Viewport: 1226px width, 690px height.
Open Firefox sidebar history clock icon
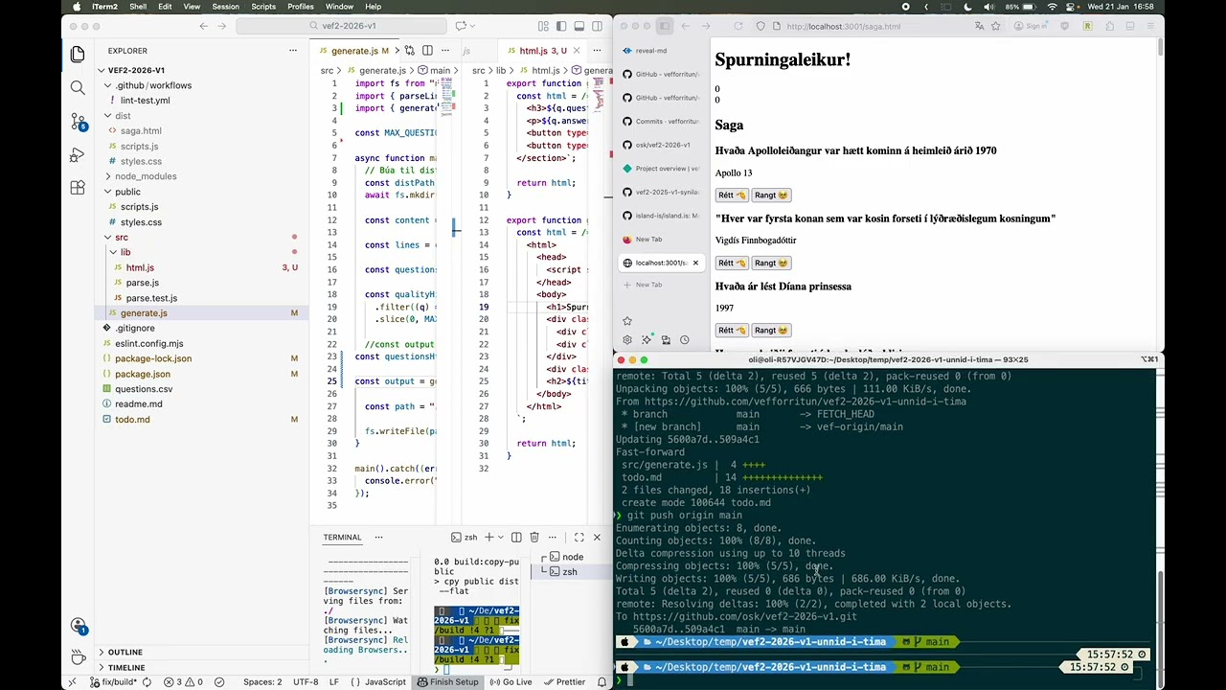pos(684,339)
